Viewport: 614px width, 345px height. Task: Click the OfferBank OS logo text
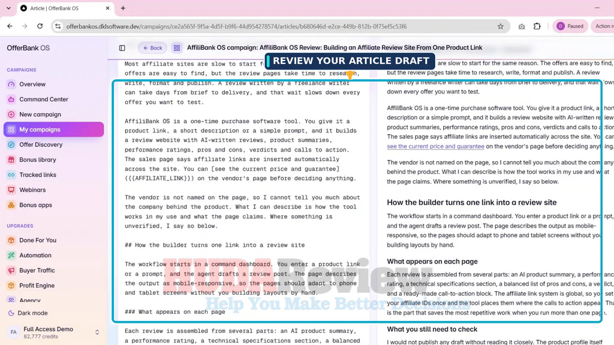[x=28, y=48]
